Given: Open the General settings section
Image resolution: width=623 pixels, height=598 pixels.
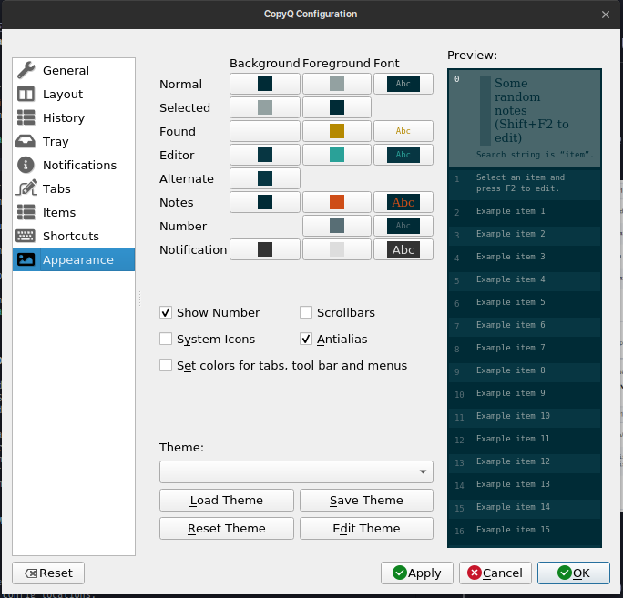Looking at the screenshot, I should click(x=74, y=70).
